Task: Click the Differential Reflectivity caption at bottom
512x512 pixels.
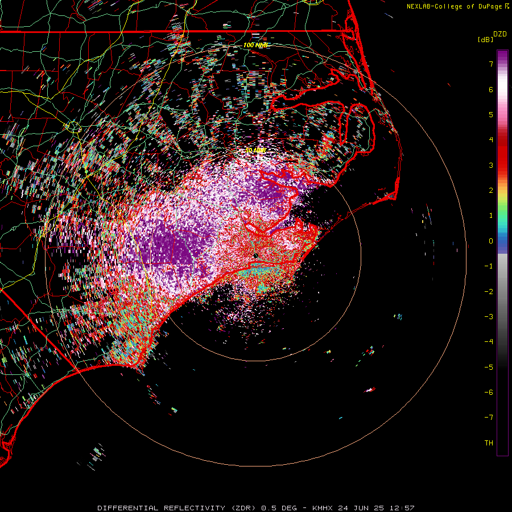Action: (x=256, y=508)
